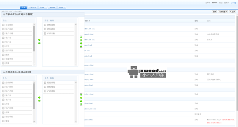Click up arrow of left list scrollbar, top panel
The height and width of the screenshot is (127, 238).
click(34, 24)
